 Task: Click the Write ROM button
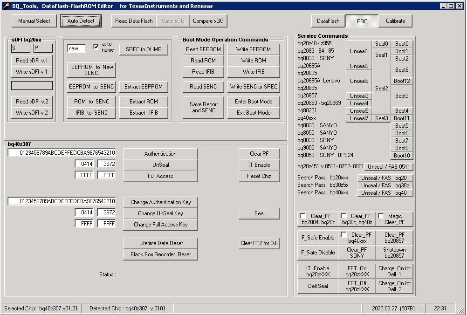[254, 61]
